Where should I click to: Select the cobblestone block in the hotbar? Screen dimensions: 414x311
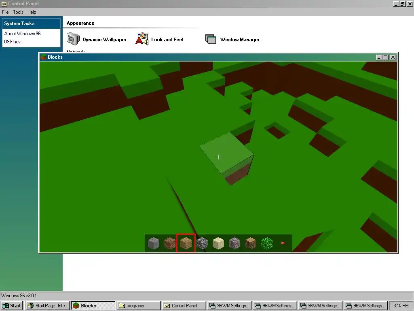pos(202,243)
